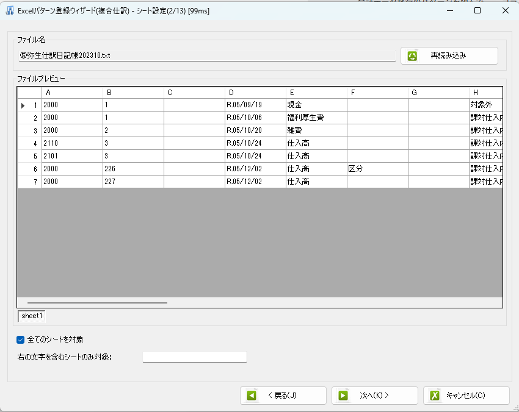This screenshot has width=519, height=412.
Task: Click the green next arrow icon
Action: click(x=343, y=396)
